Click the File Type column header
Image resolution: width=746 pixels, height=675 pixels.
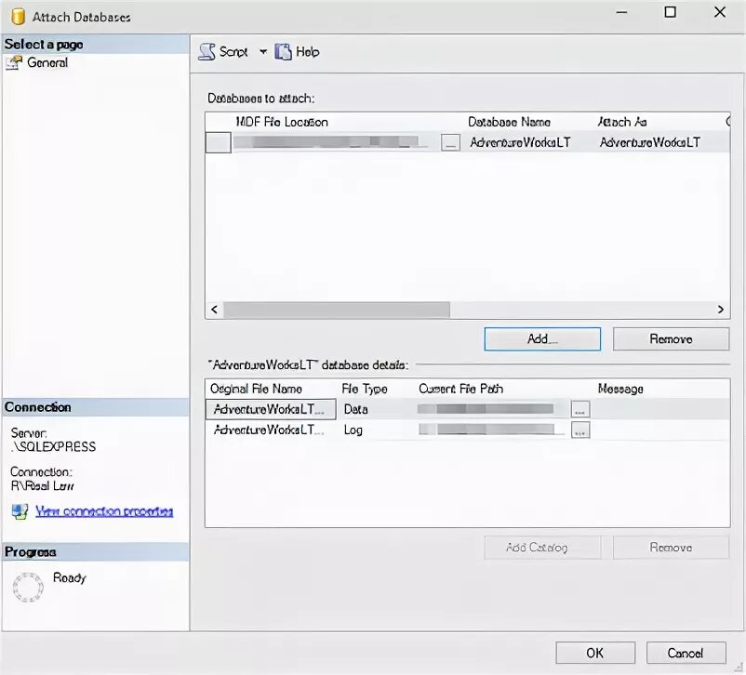365,389
